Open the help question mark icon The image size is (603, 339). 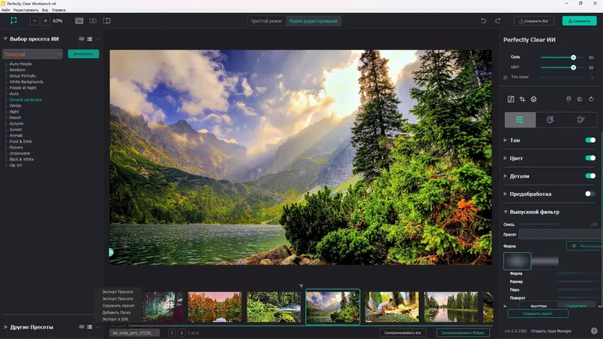click(x=594, y=331)
